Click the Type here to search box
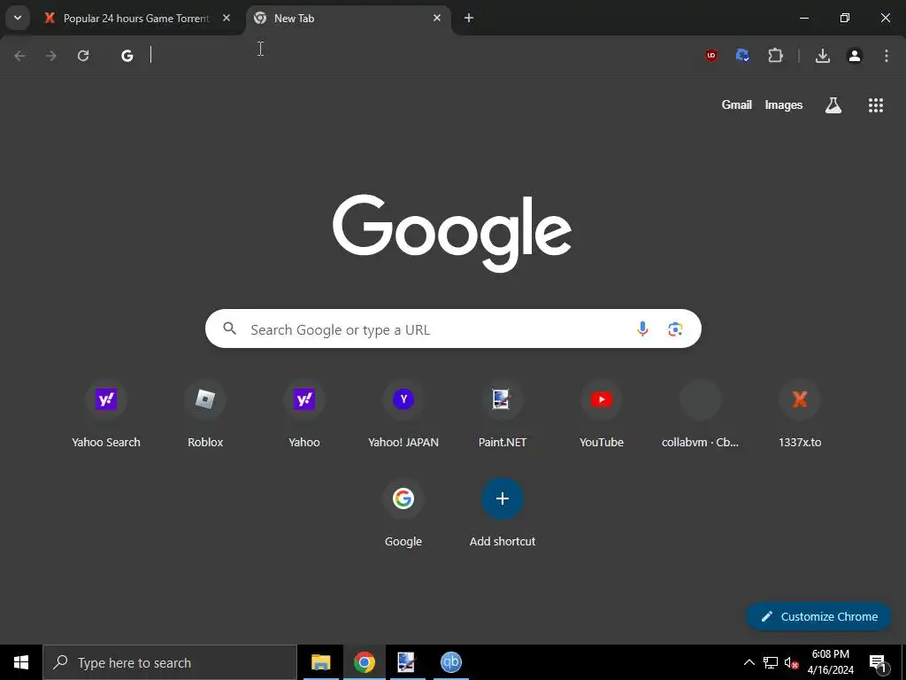 click(x=169, y=662)
